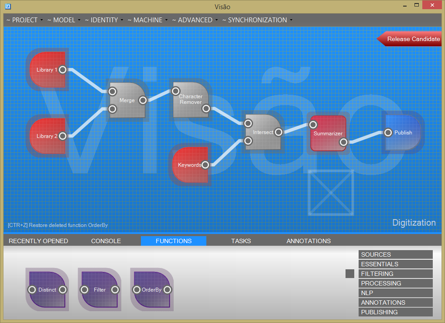Click the Intersect lower input port
Screen dimensions: 445x323
[248, 141]
